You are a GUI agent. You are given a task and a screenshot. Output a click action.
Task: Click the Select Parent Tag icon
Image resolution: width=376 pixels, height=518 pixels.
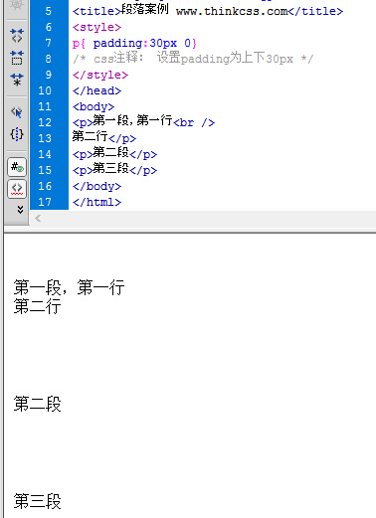point(17,112)
